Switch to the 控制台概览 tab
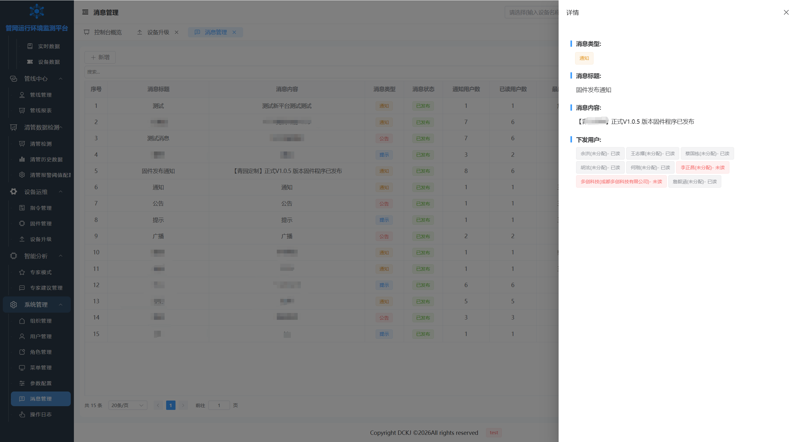Viewport: 798px width, 442px height. (103, 32)
